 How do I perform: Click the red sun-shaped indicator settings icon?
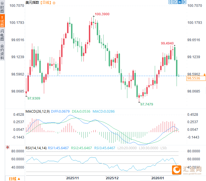tap(8, 147)
